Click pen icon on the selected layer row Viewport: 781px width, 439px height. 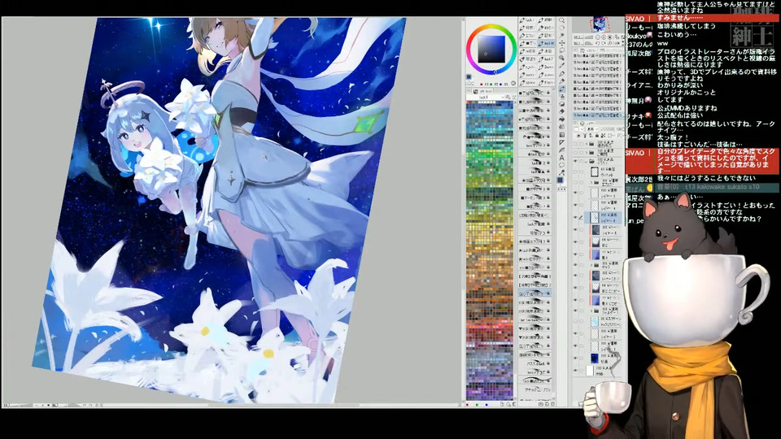pyautogui.click(x=581, y=218)
